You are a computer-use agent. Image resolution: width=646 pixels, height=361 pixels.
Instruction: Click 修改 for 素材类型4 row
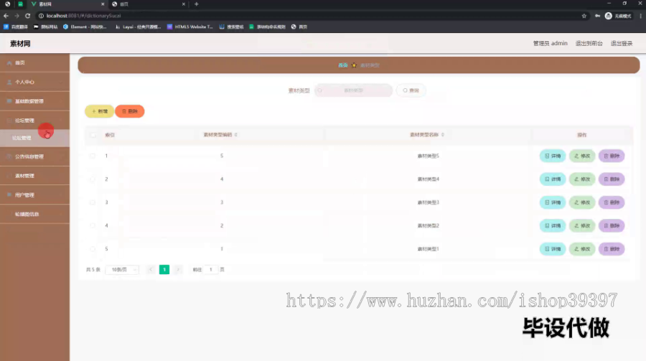pos(582,179)
